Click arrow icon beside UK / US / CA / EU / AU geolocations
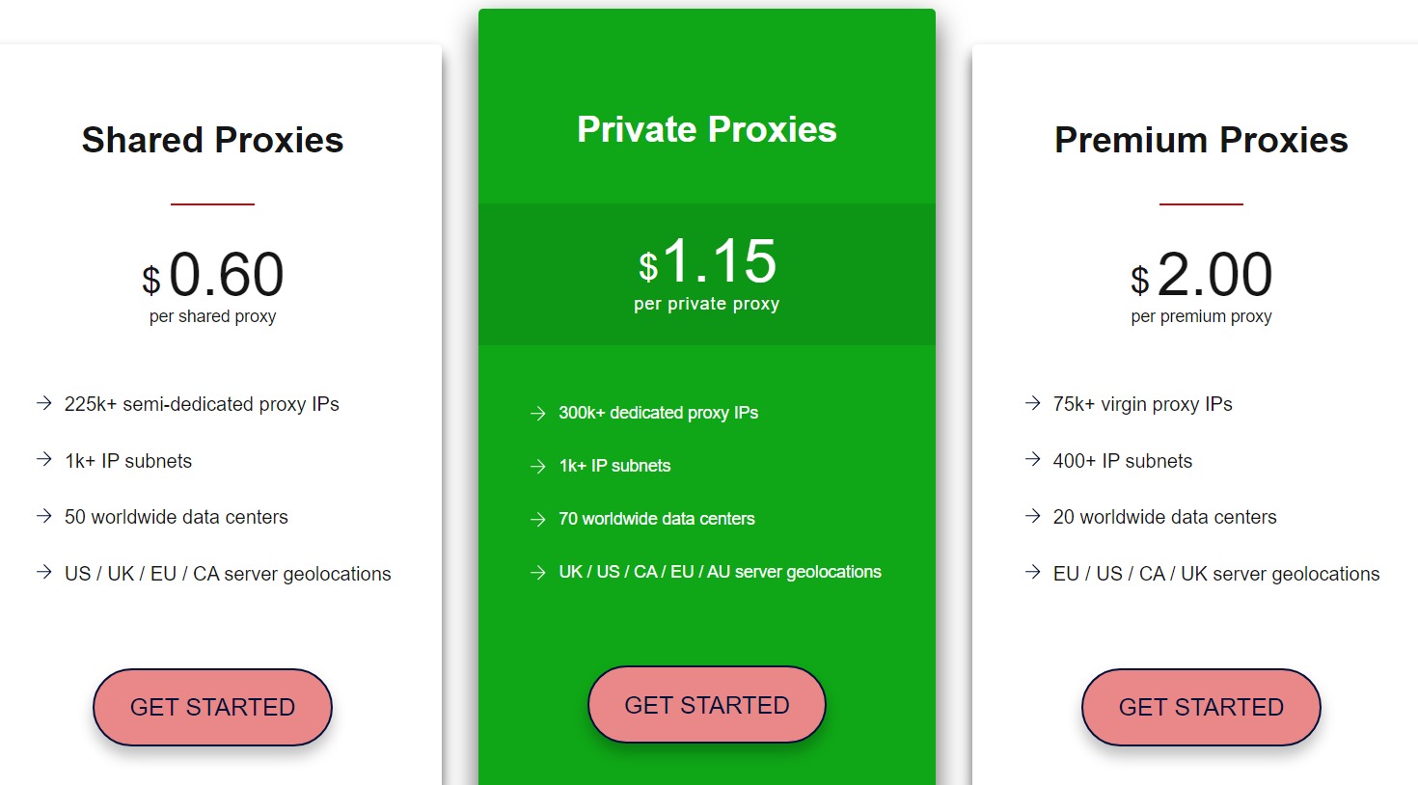 pyautogui.click(x=537, y=573)
